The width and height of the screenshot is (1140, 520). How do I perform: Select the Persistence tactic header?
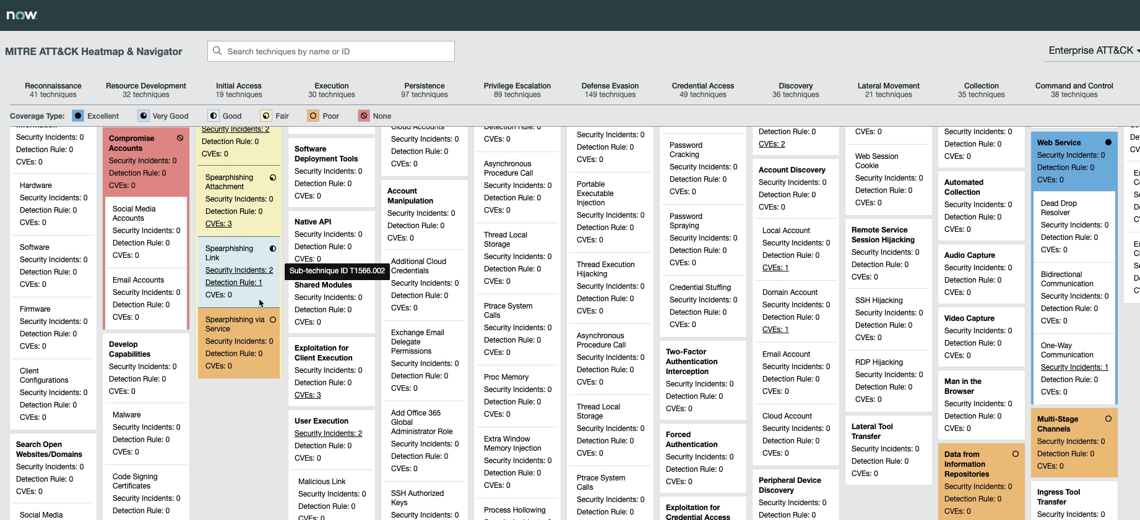click(425, 90)
